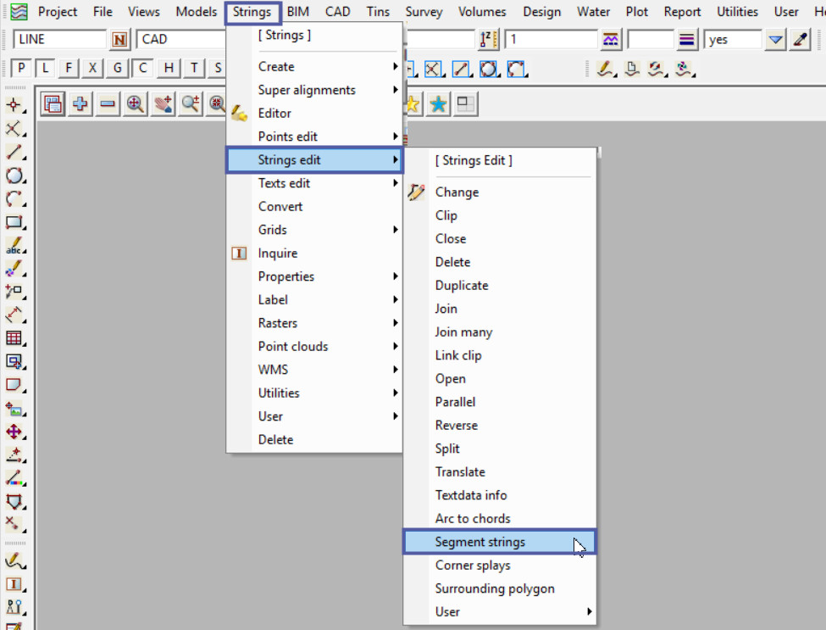Click the line weight bars icon
Viewport: 826px width, 630px height.
[x=686, y=40]
